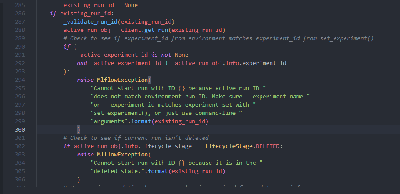
Task: Click '_active_experiment_id is not None' condition
Action: click(132, 55)
